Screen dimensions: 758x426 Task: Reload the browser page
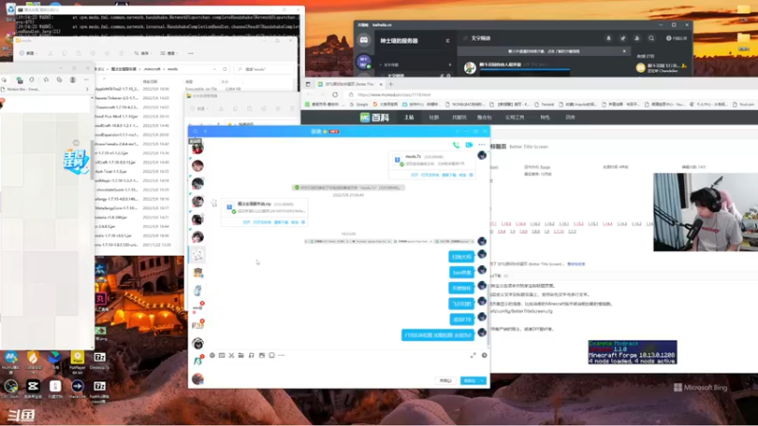point(335,95)
